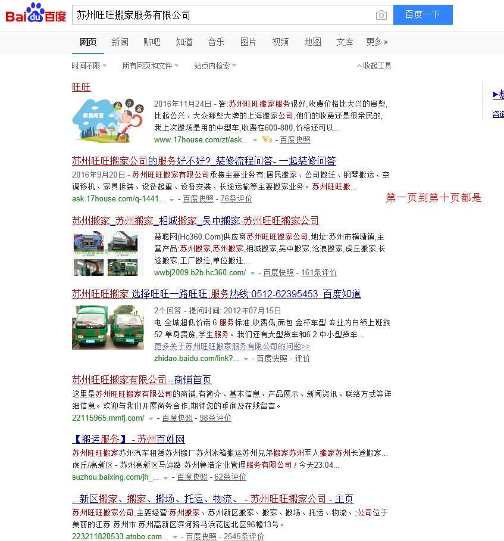Expand arrow beside wwbj2009.b2b.hc360.com
504x541 pixels.
[x=252, y=273]
